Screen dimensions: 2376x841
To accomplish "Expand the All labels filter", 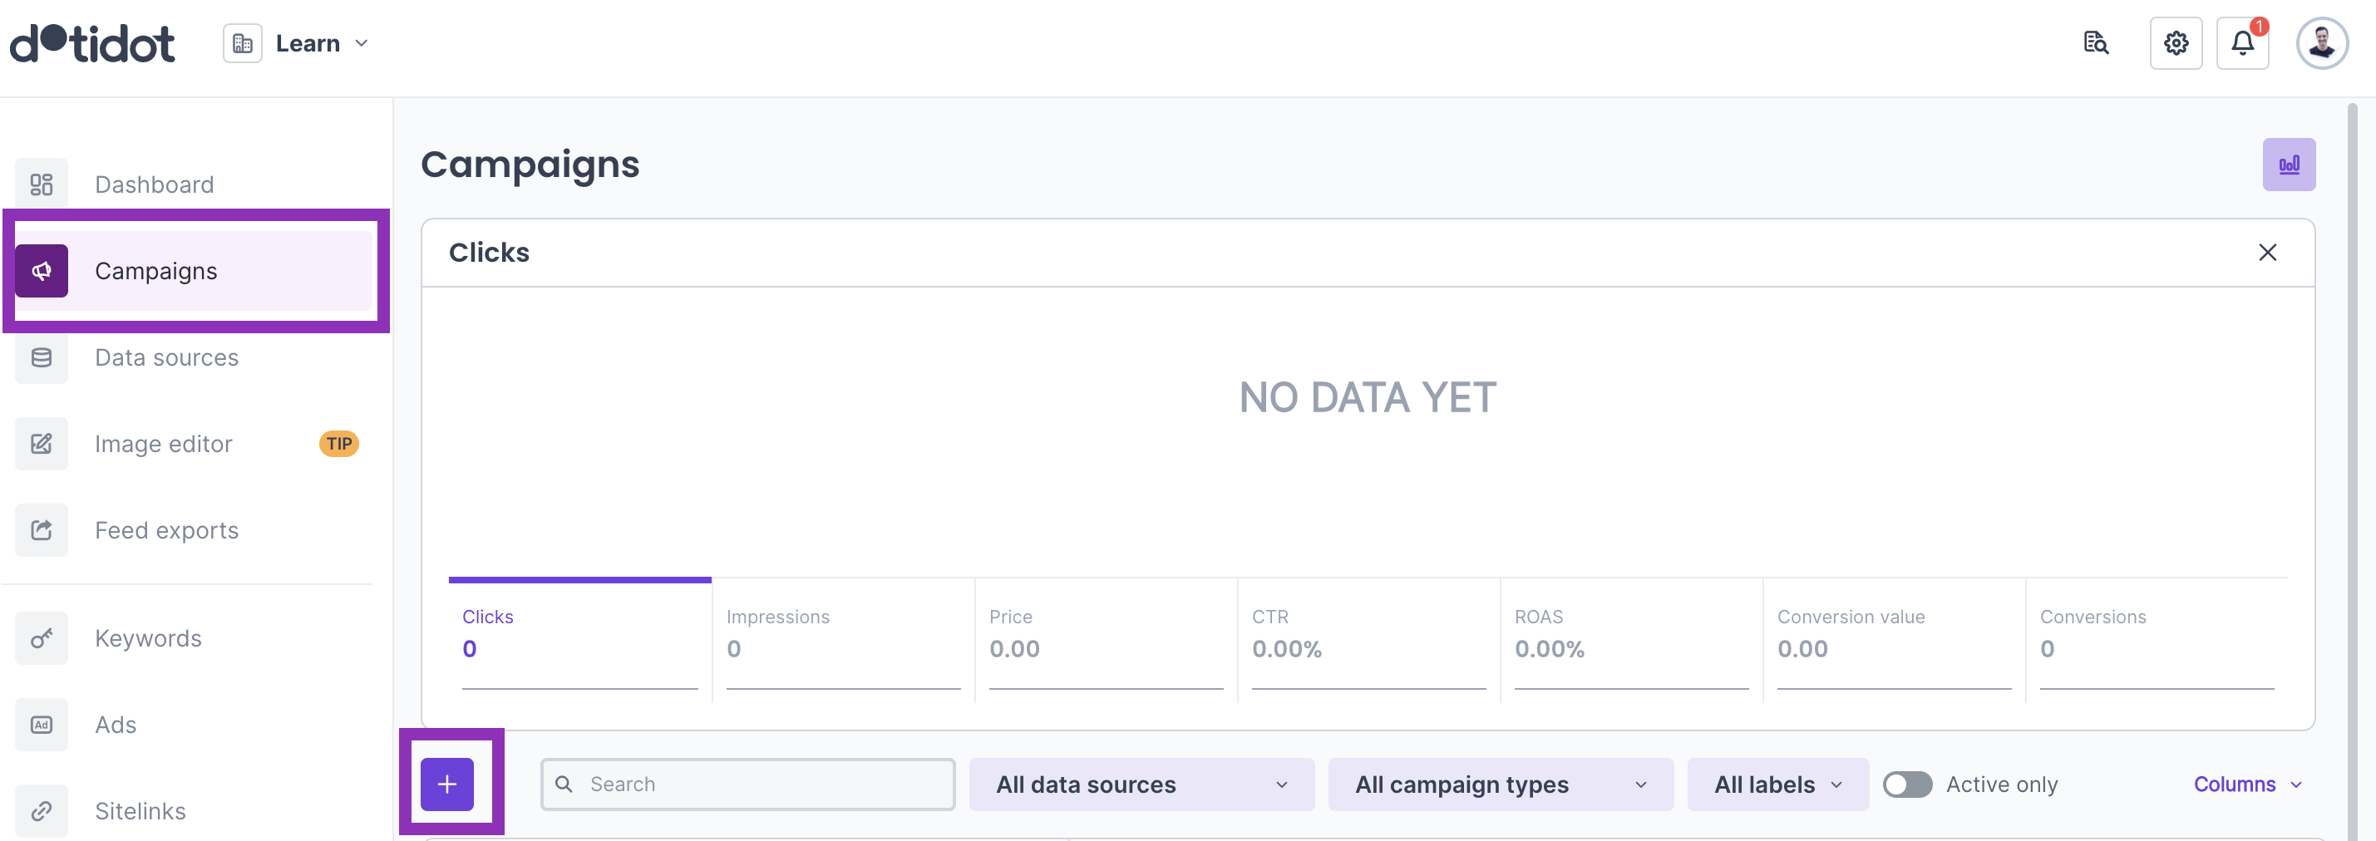I will (1777, 784).
